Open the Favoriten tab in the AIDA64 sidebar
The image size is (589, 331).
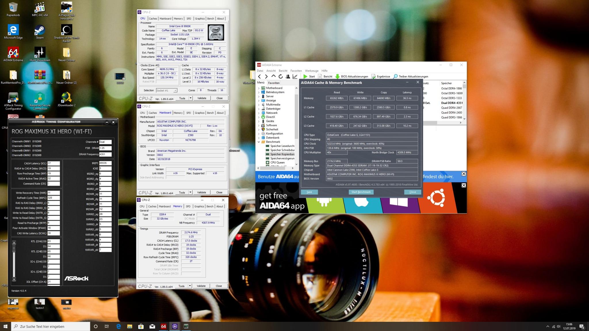(274, 83)
